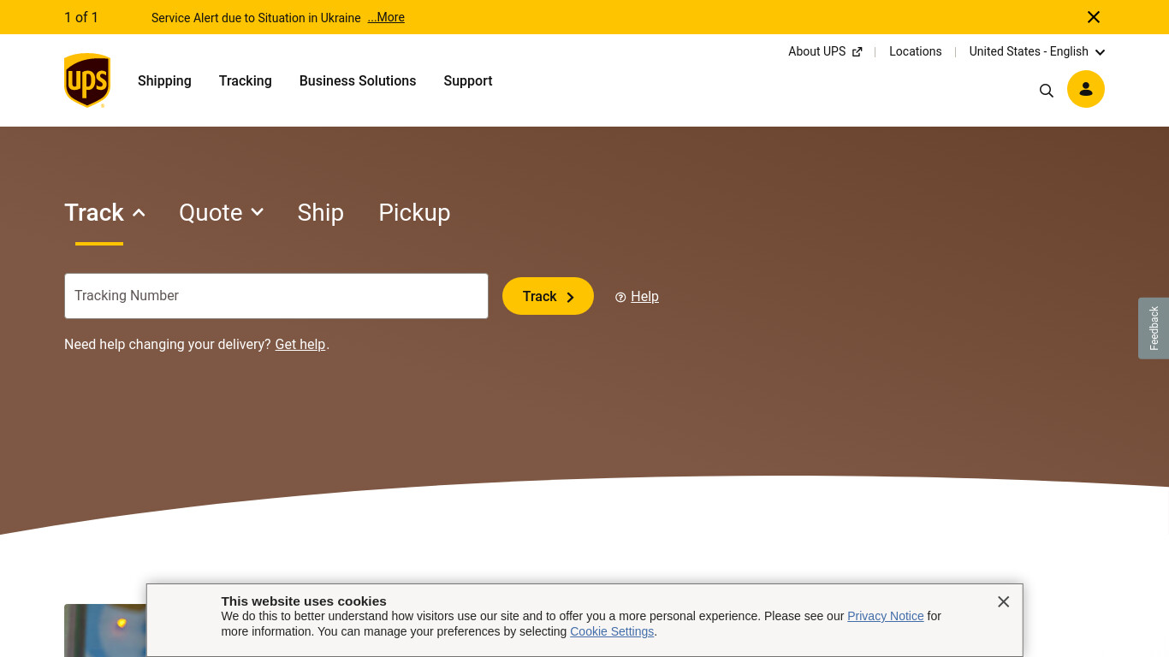Image resolution: width=1169 pixels, height=657 pixels.
Task: Open the site search magnifier icon
Action: click(x=1046, y=91)
